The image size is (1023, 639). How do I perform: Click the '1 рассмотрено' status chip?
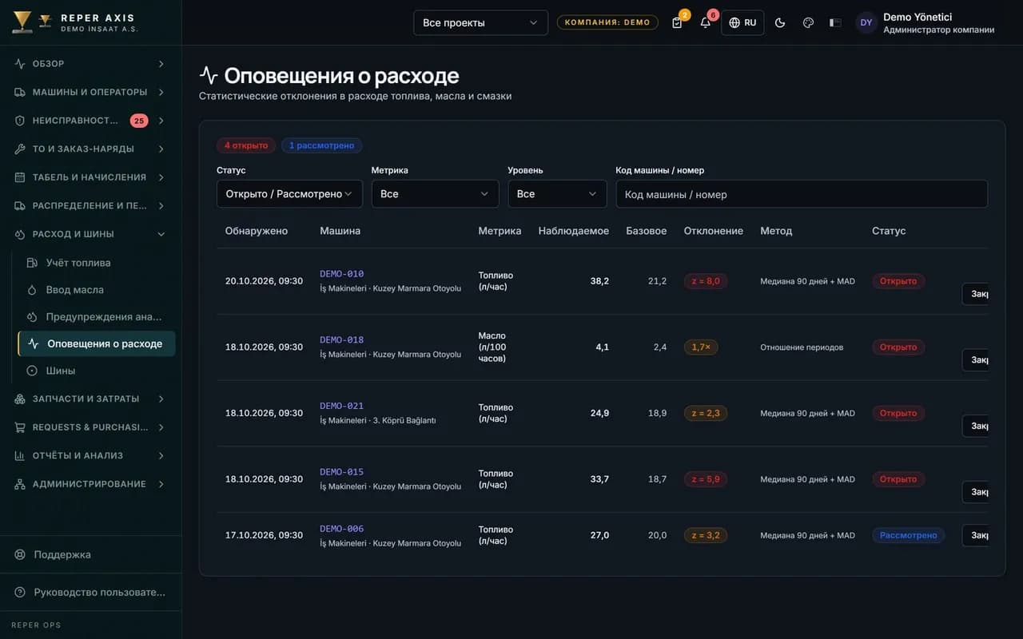point(321,145)
